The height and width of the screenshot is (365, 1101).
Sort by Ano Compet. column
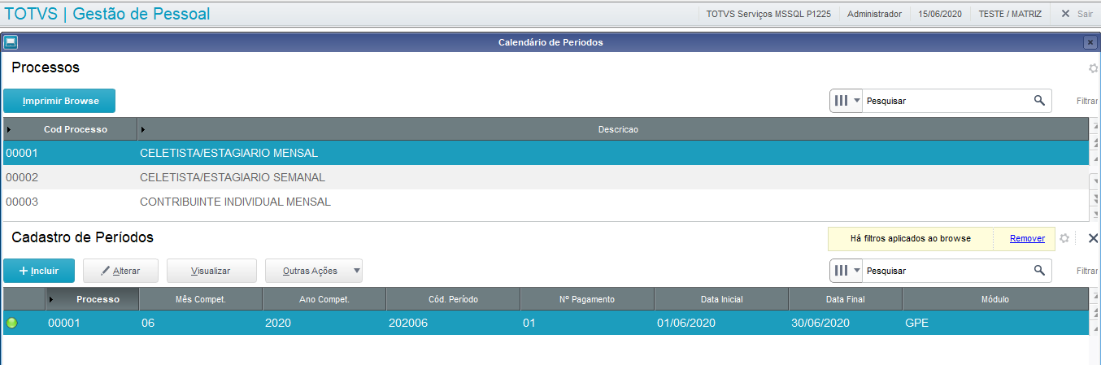click(x=324, y=299)
